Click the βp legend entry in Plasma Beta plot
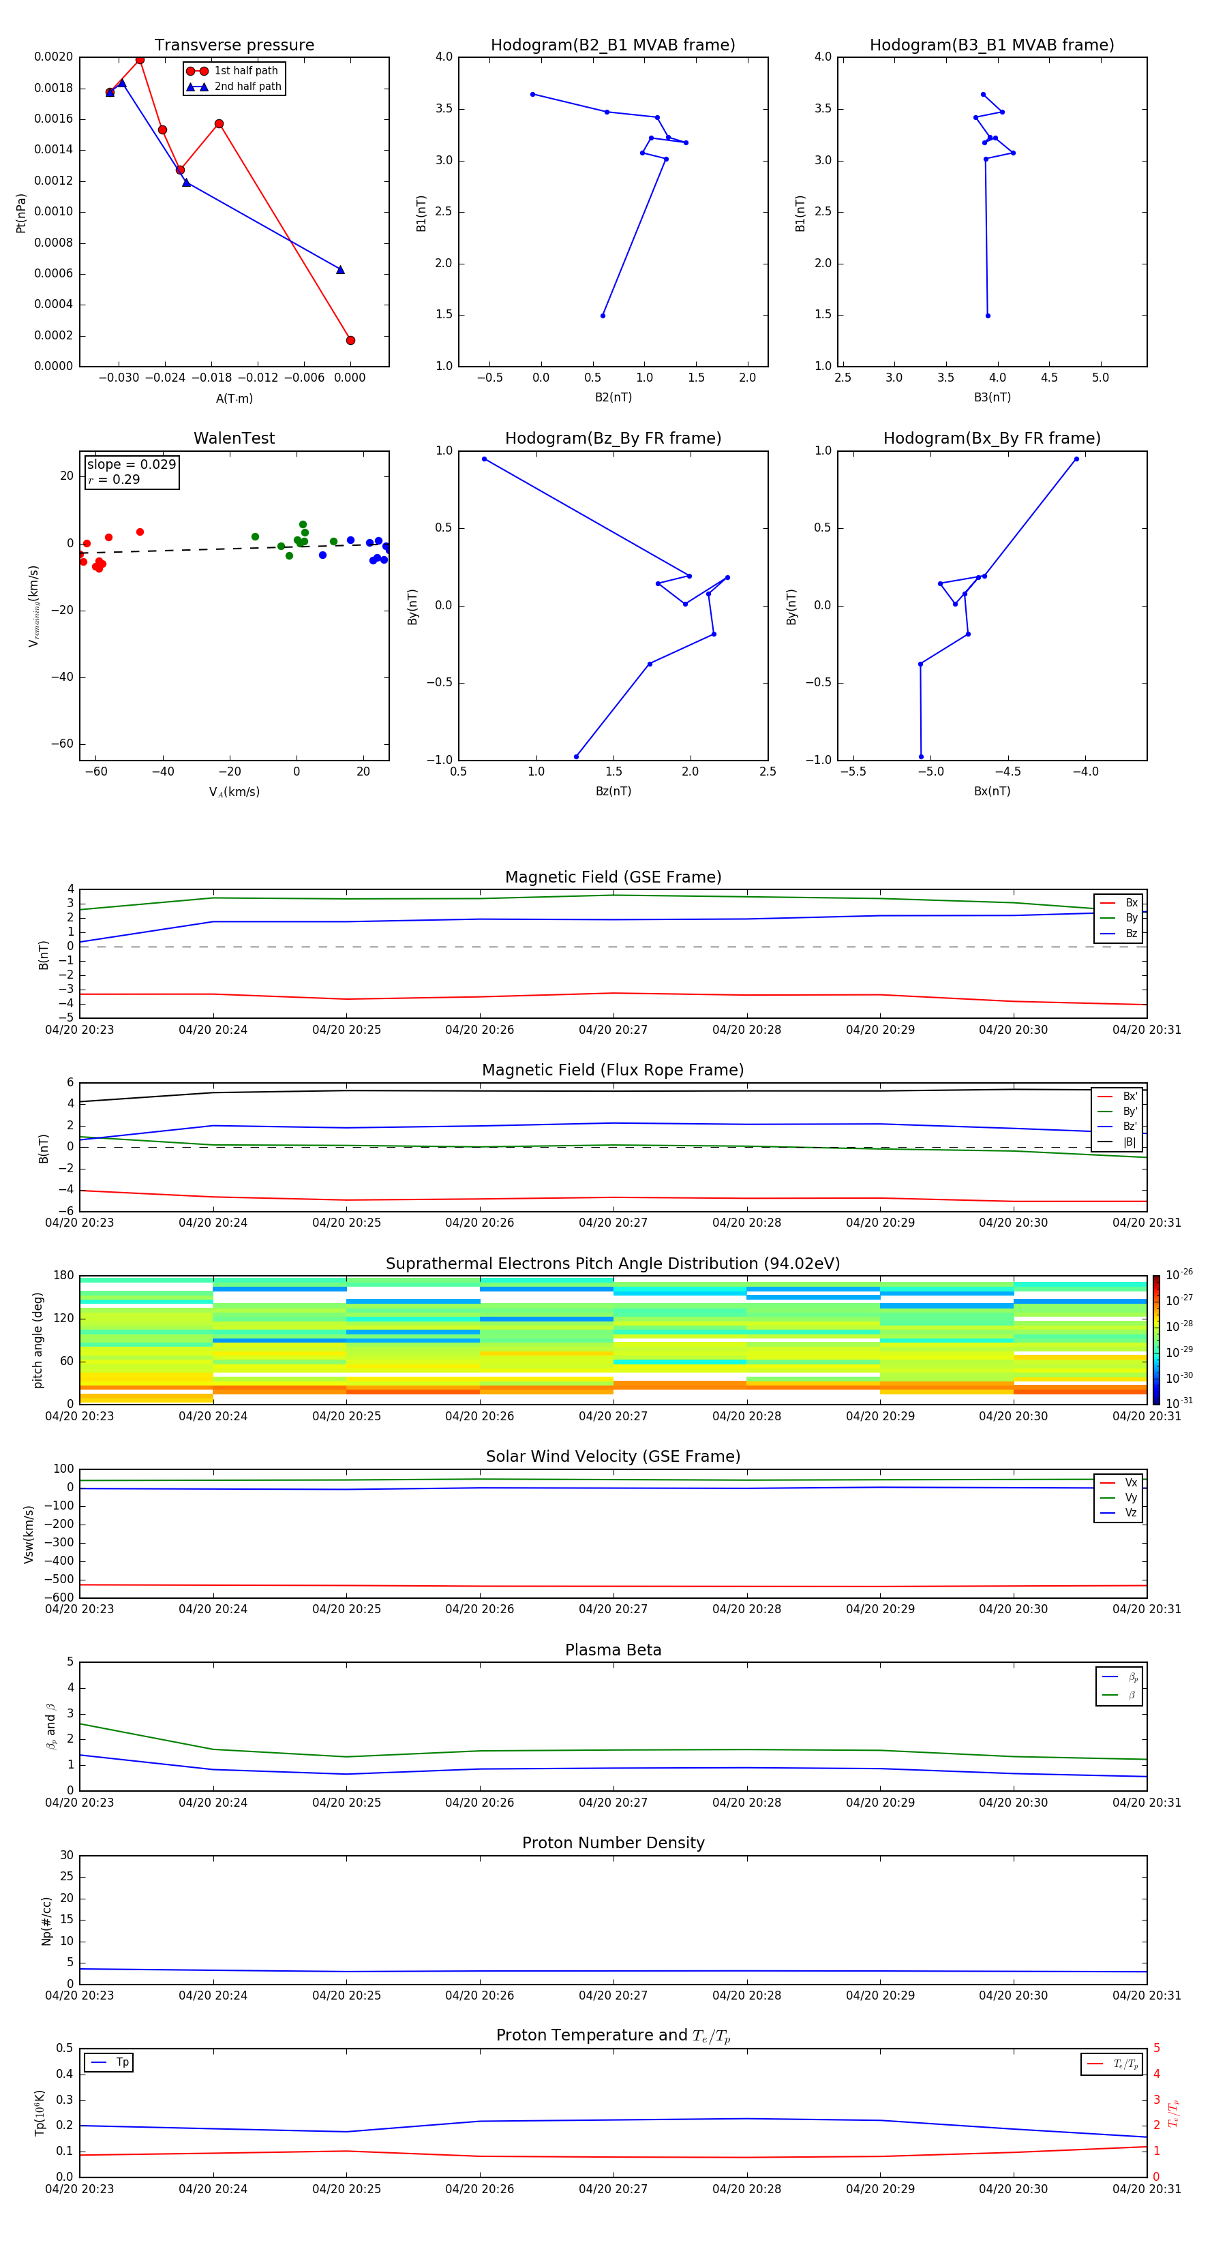The image size is (1227, 2249). pyautogui.click(x=1119, y=1677)
